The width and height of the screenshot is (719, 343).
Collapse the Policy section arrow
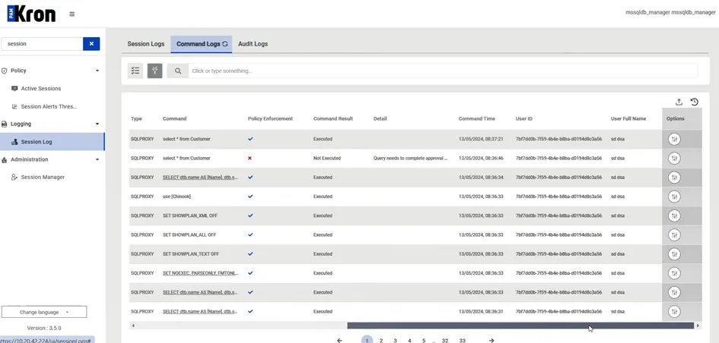[97, 71]
